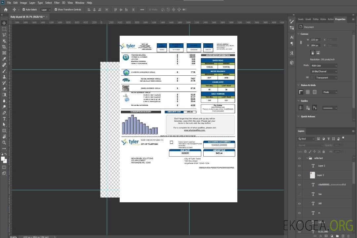Viewport: 357px width, 238px height.
Task: Switch to the Properties panel tab
Action: tap(340, 20)
